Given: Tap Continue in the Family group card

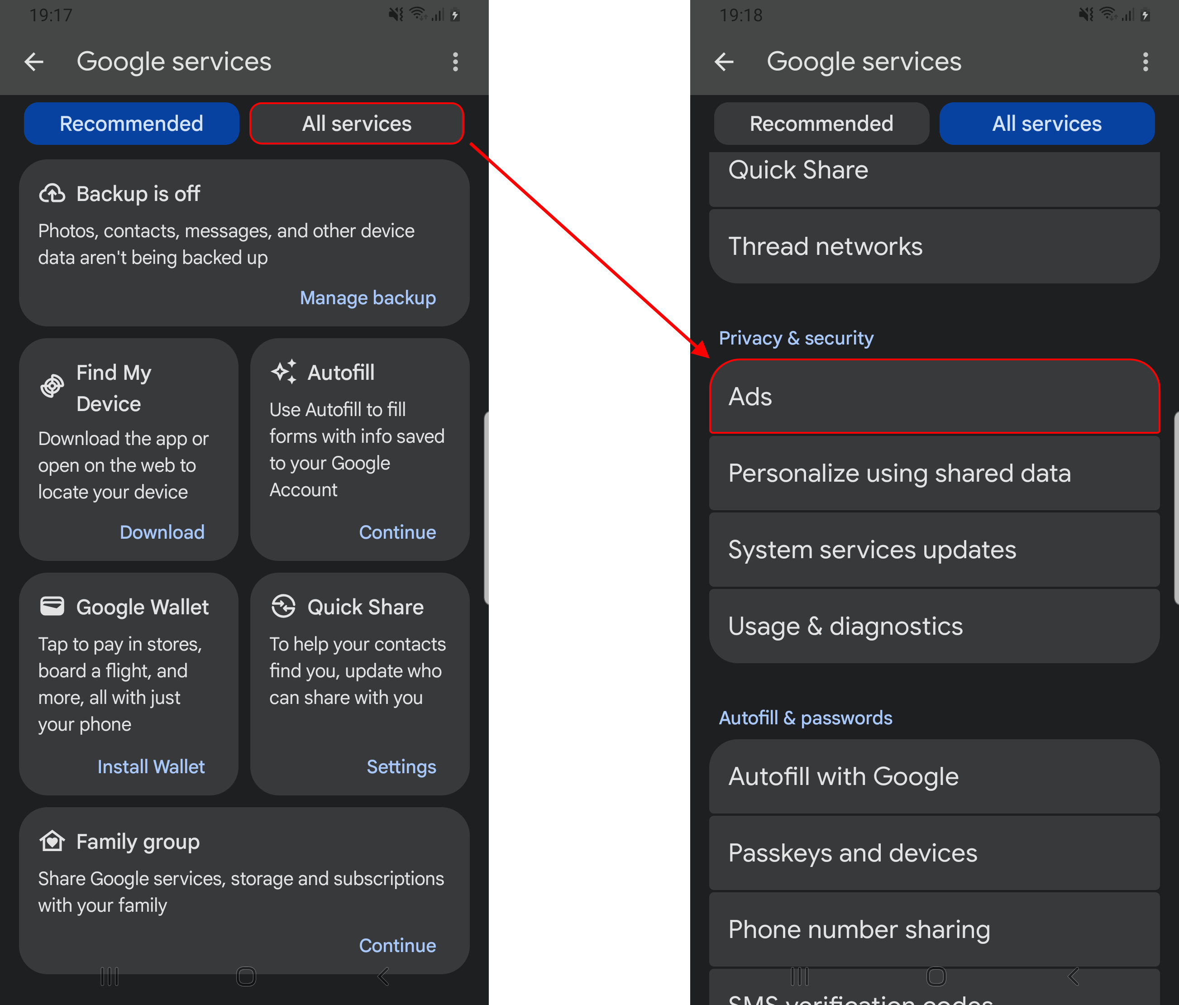Looking at the screenshot, I should coord(397,945).
